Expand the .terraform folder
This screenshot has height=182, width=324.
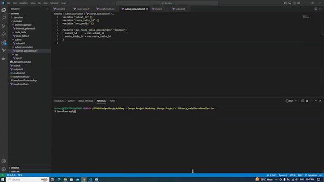click(x=30, y=17)
